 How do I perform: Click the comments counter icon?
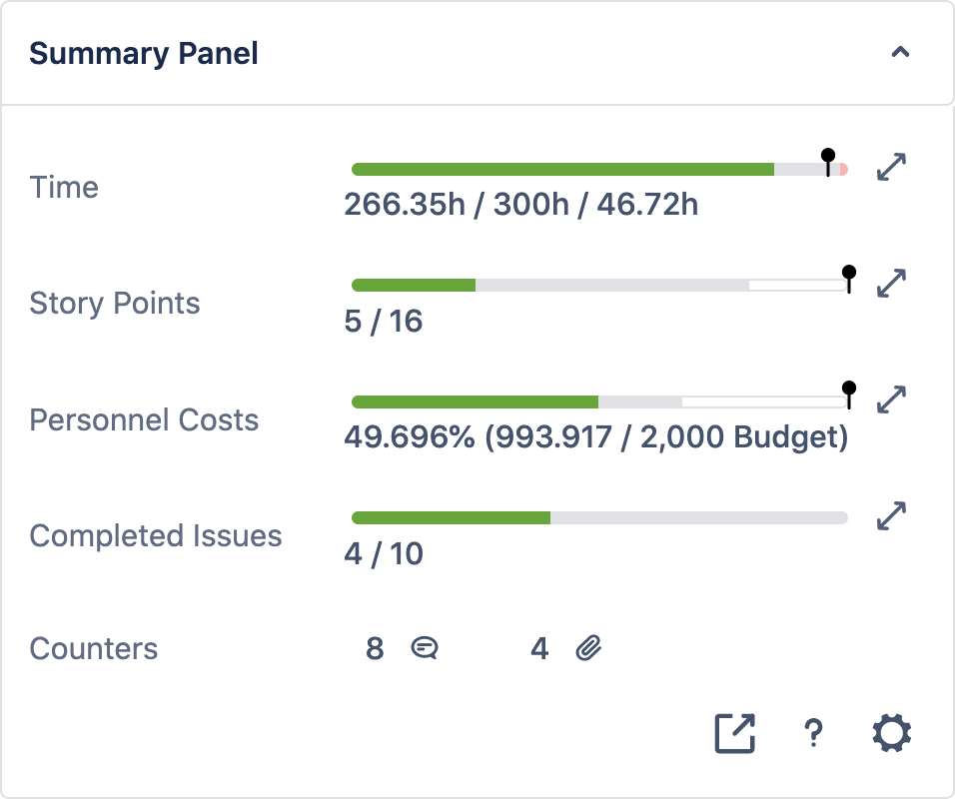pos(423,648)
